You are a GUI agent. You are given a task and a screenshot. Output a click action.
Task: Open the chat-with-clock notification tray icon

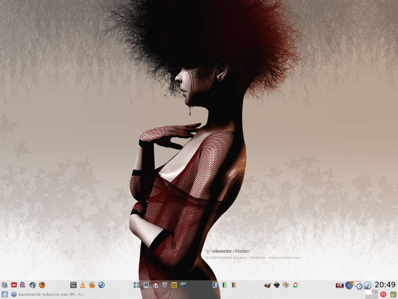pyautogui.click(x=358, y=285)
